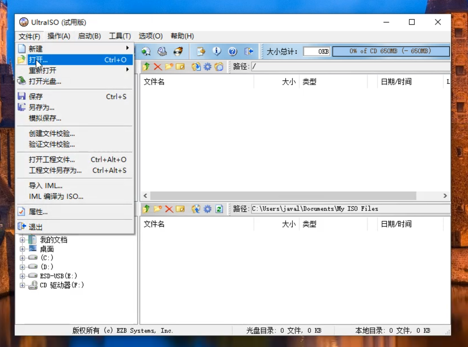468x347 pixels.
Task: Click the gear icon in local pane toolbar
Action: (208, 209)
